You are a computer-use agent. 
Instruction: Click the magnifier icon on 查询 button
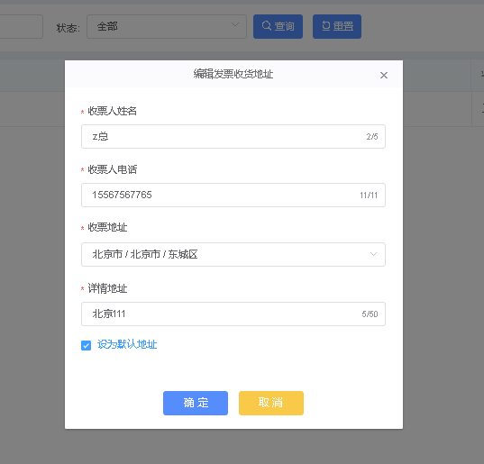point(267,25)
